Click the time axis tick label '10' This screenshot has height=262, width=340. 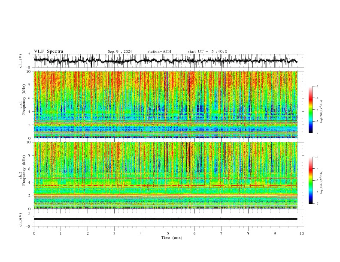coord(302,233)
